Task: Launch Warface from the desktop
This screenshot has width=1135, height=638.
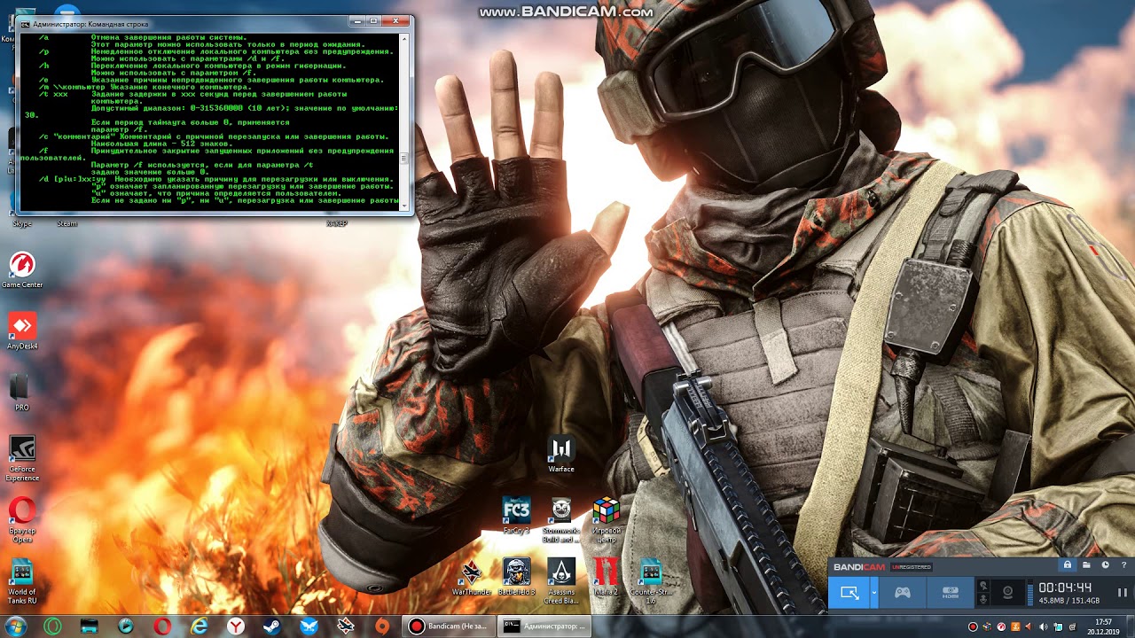Action: [x=561, y=455]
